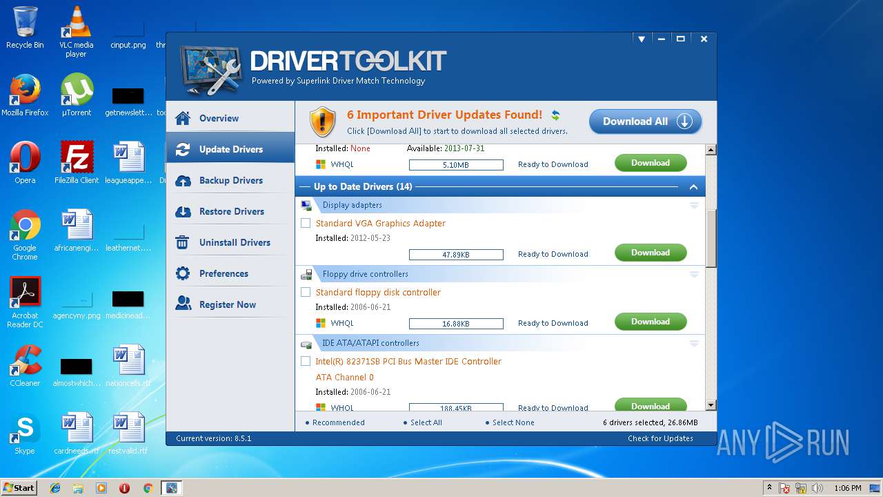Viewport: 883px width, 497px height.
Task: Click the Overview house icon
Action: pos(183,118)
